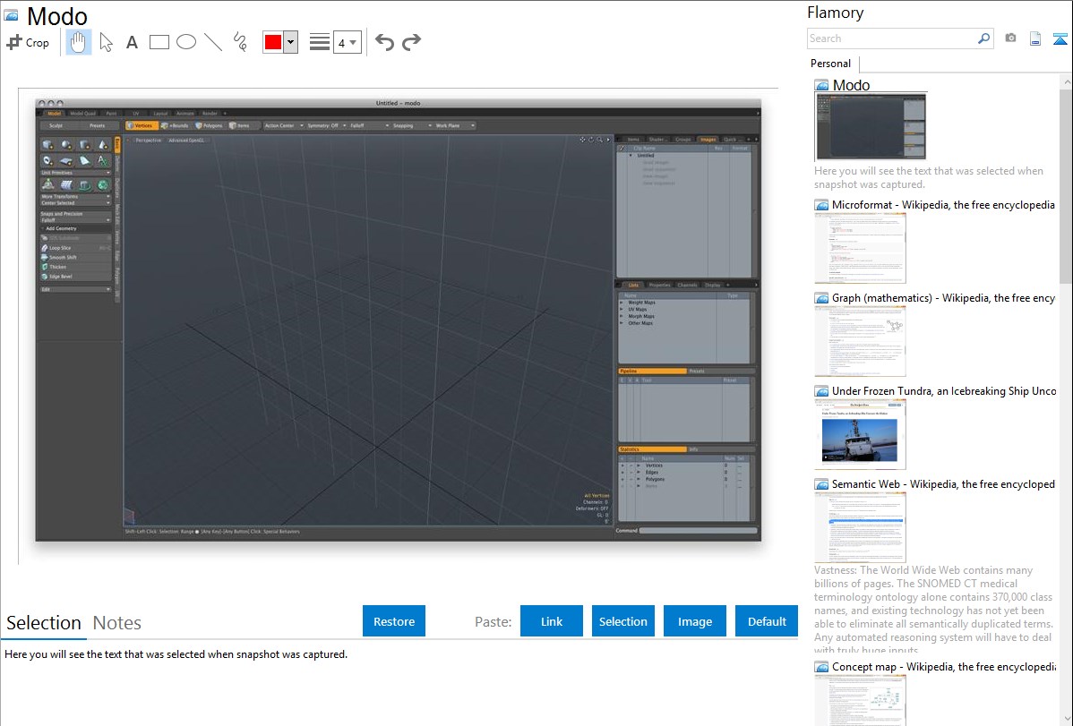1073x726 pixels.
Task: Click the page icon beside Semantic Web
Action: coord(821,484)
